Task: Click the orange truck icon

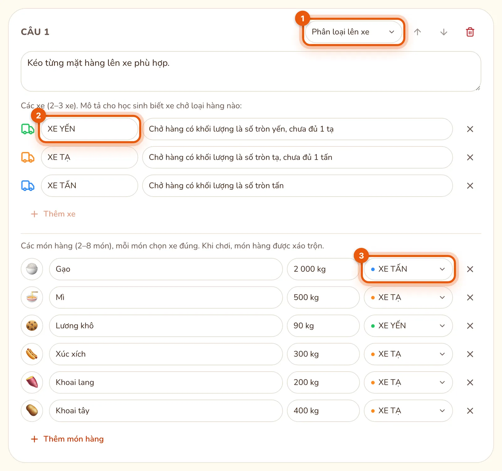Action: point(28,157)
